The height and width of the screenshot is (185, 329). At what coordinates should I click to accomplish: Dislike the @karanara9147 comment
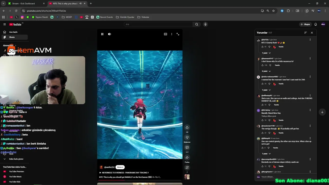[270, 65]
